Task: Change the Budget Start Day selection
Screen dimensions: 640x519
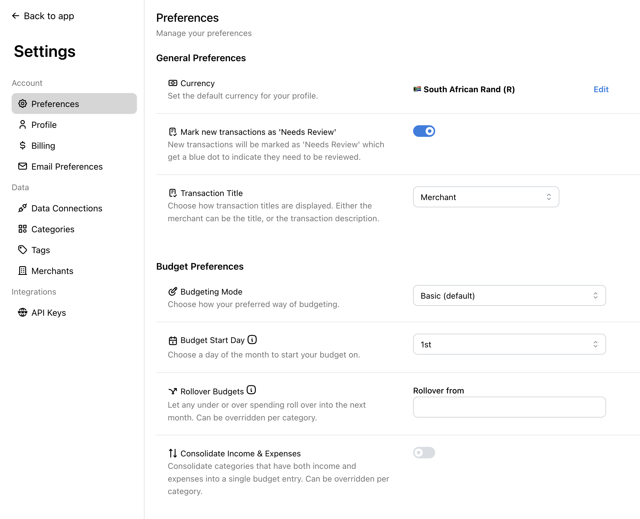Action: tap(509, 344)
